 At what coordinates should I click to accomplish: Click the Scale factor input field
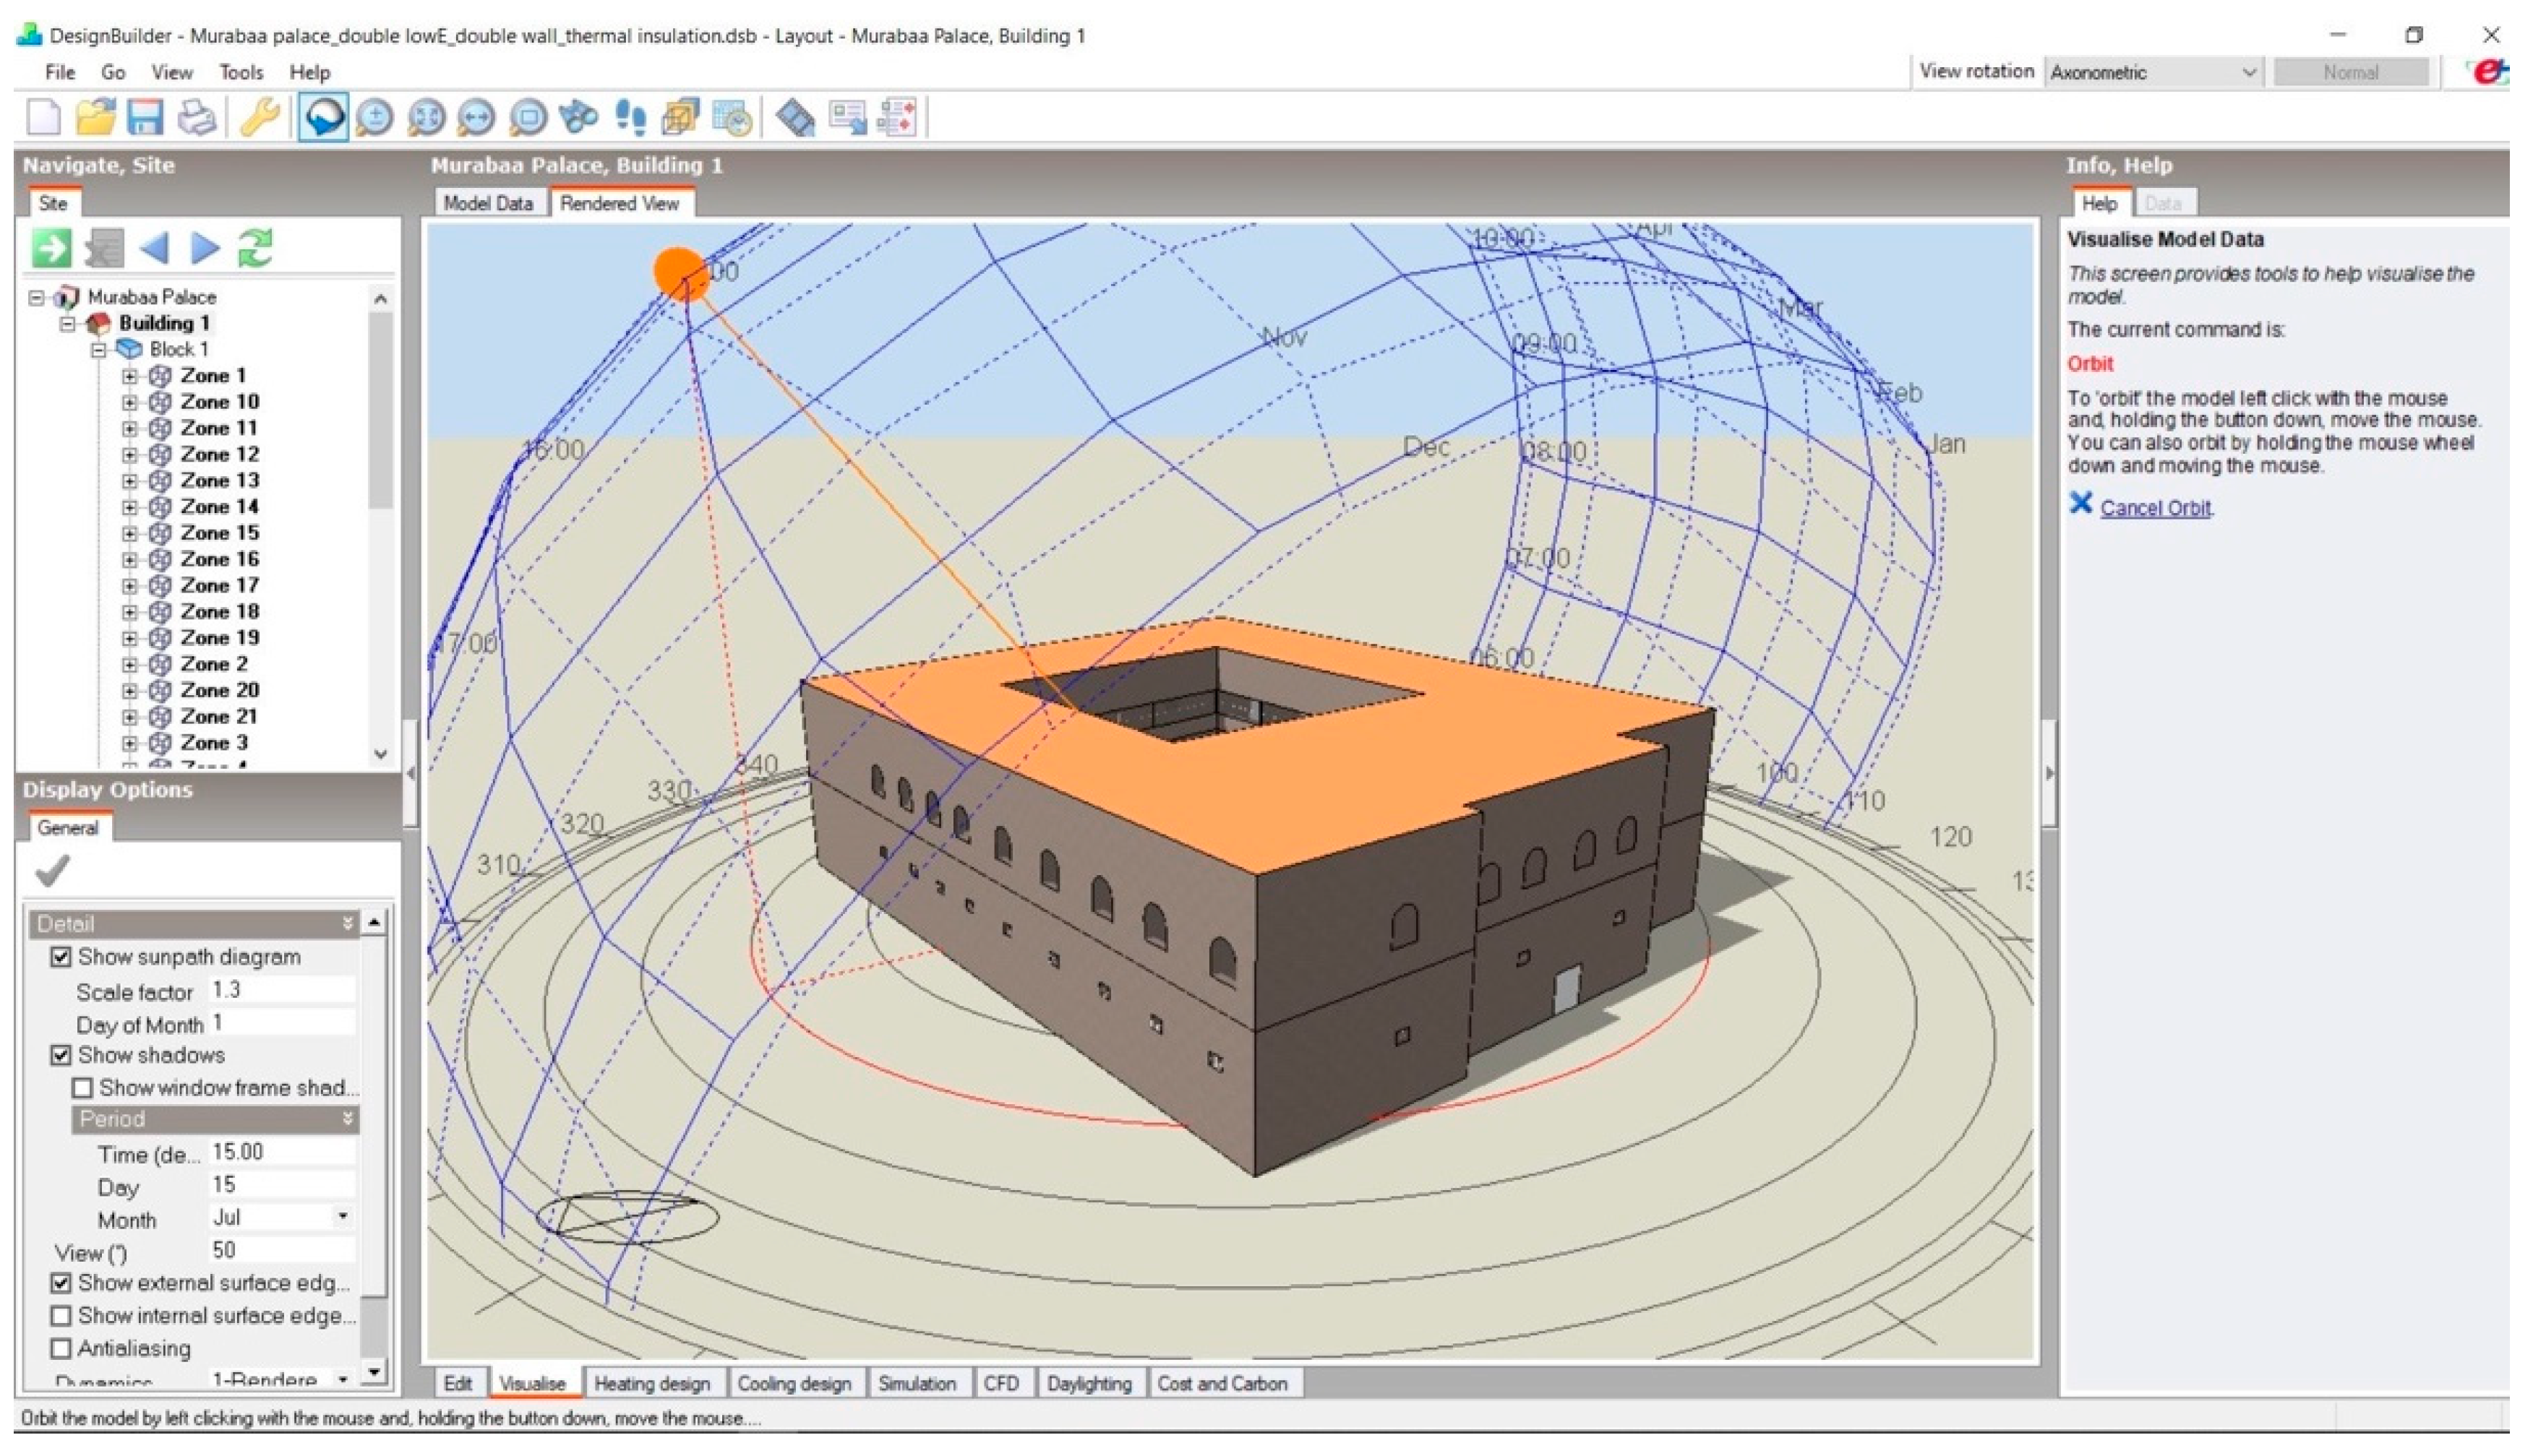280,990
